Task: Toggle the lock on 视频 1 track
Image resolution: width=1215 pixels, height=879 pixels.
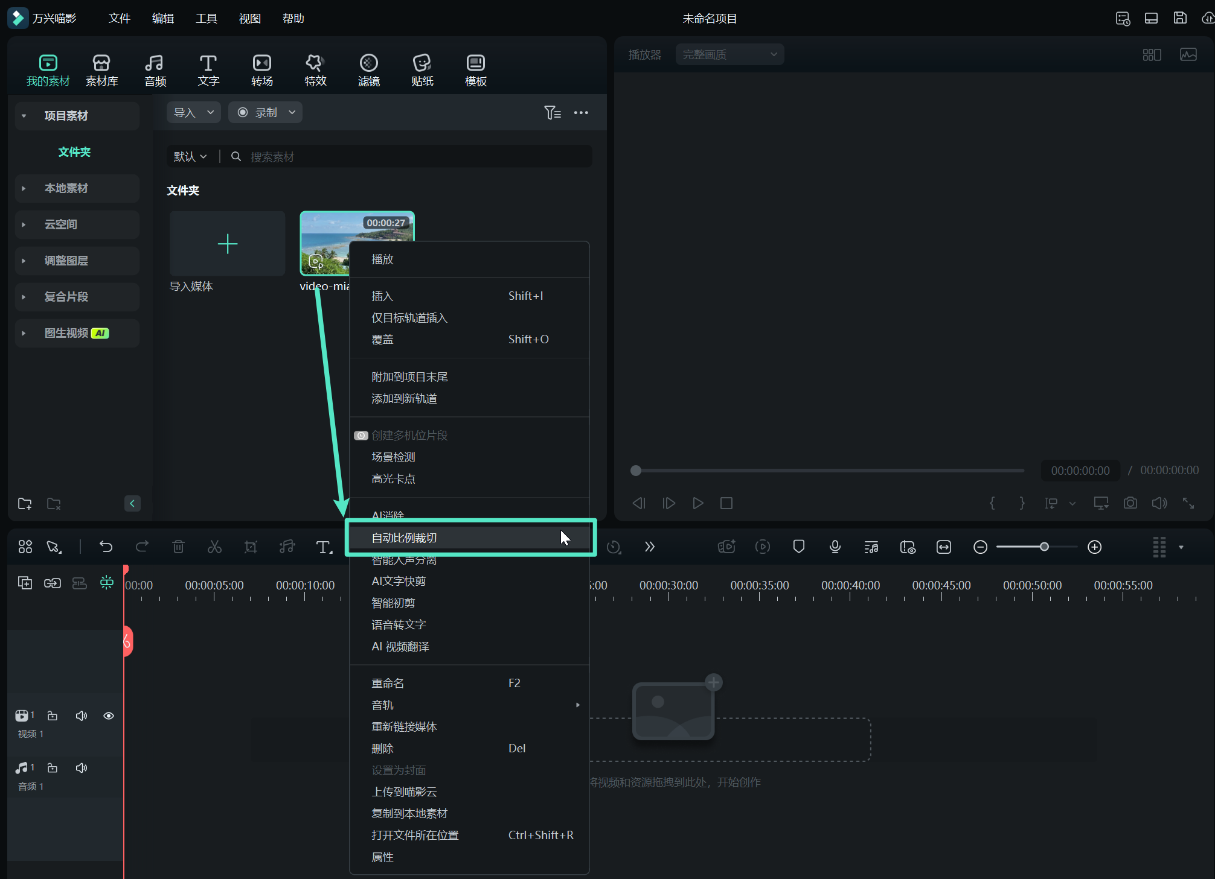Action: [x=53, y=716]
